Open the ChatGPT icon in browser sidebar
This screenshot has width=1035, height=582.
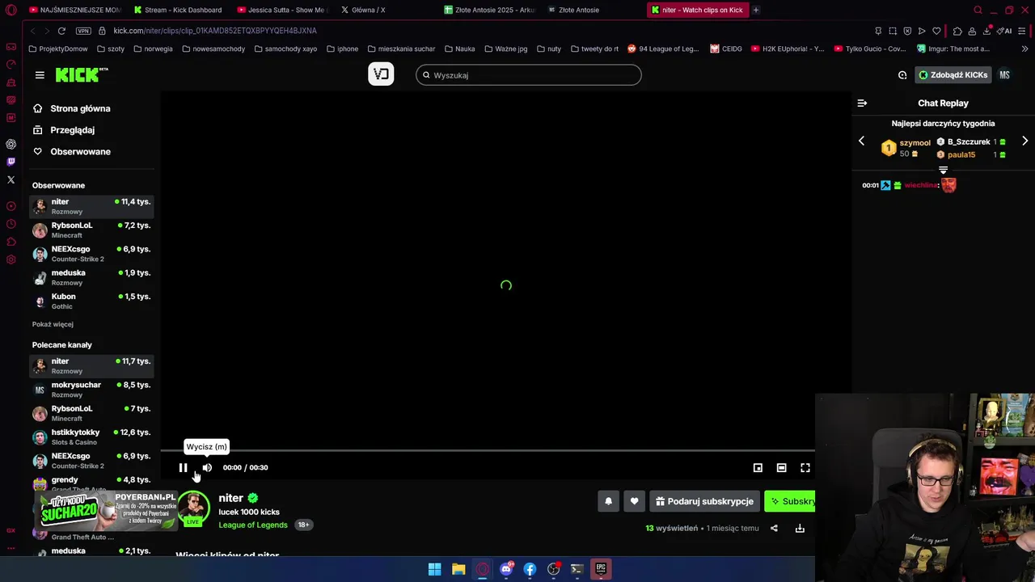11,144
